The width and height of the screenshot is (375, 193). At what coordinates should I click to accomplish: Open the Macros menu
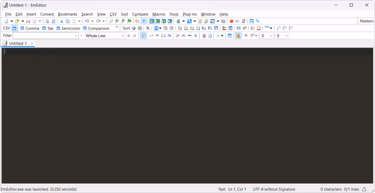pos(159,14)
